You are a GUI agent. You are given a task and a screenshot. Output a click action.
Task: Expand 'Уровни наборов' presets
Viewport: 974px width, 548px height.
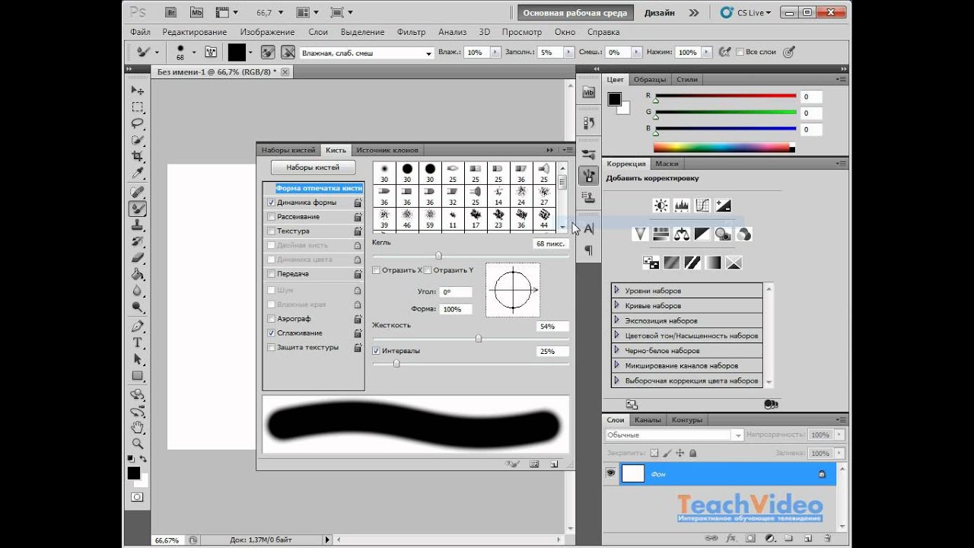tap(617, 291)
